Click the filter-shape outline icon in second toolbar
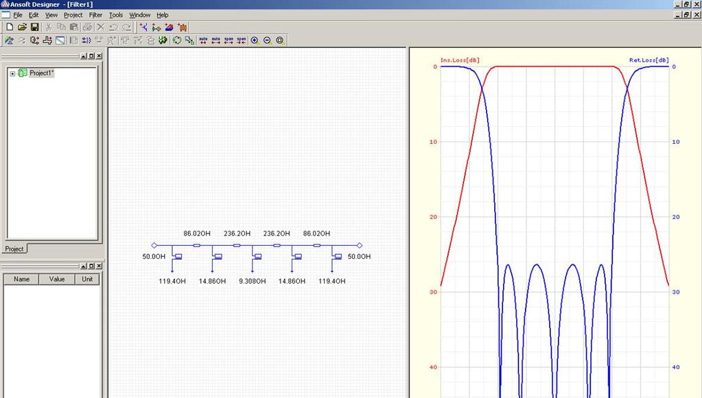Image resolution: width=702 pixels, height=398 pixels. point(47,40)
